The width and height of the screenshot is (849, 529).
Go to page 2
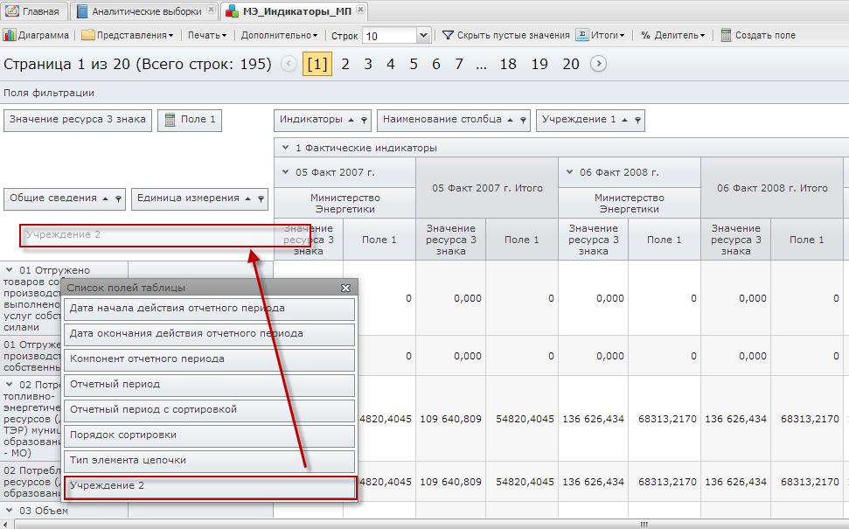click(344, 64)
